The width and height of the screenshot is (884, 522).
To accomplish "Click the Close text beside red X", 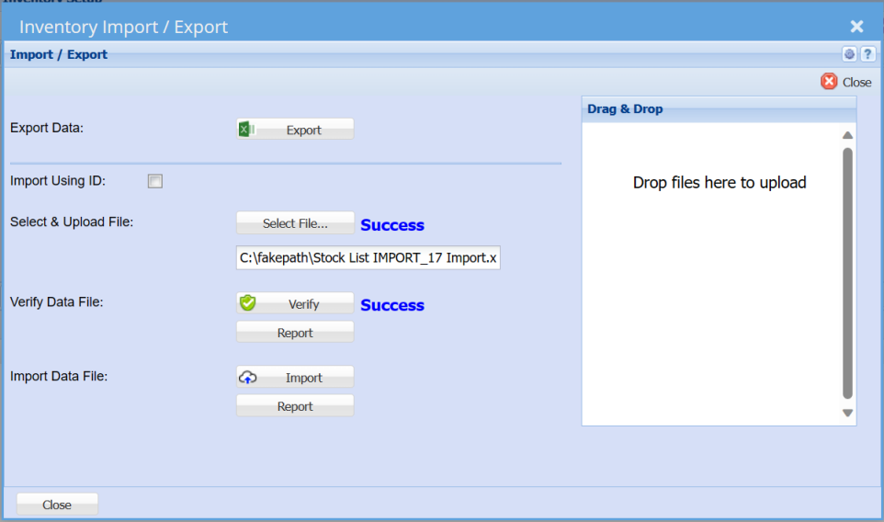I will pos(857,83).
